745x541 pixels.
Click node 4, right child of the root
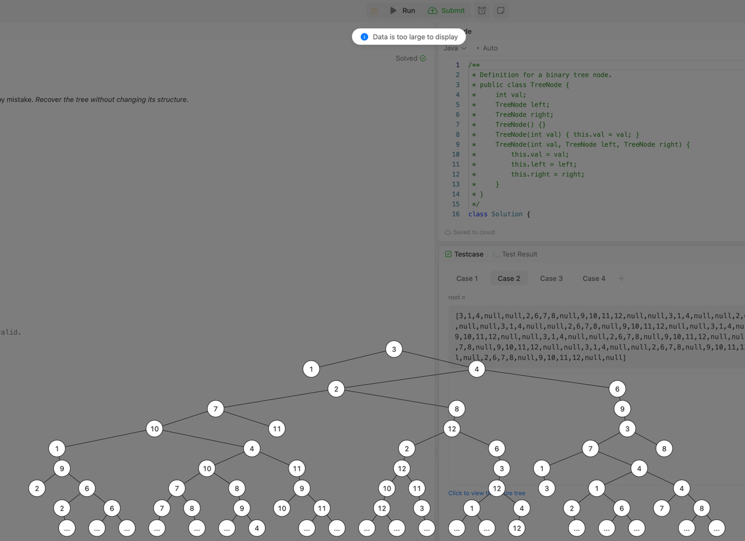[477, 369]
